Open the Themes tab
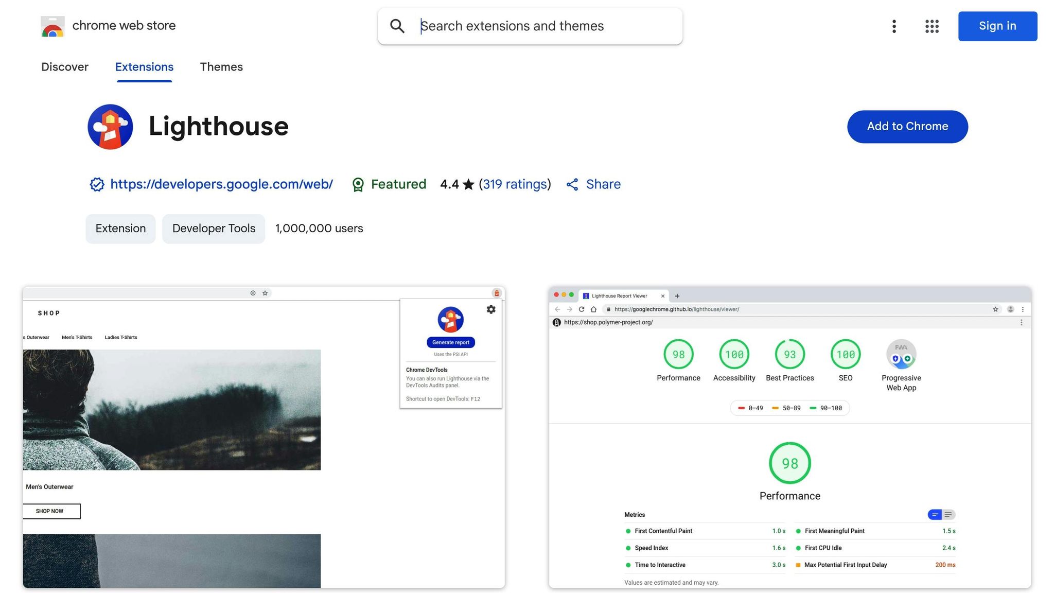 tap(221, 67)
